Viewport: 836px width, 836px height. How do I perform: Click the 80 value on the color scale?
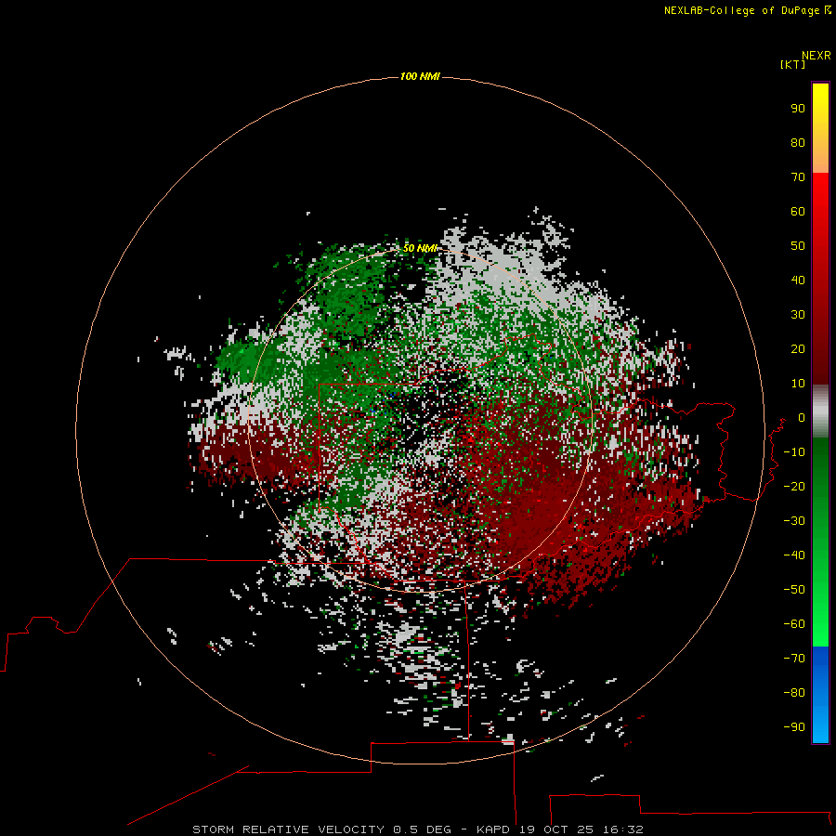798,142
